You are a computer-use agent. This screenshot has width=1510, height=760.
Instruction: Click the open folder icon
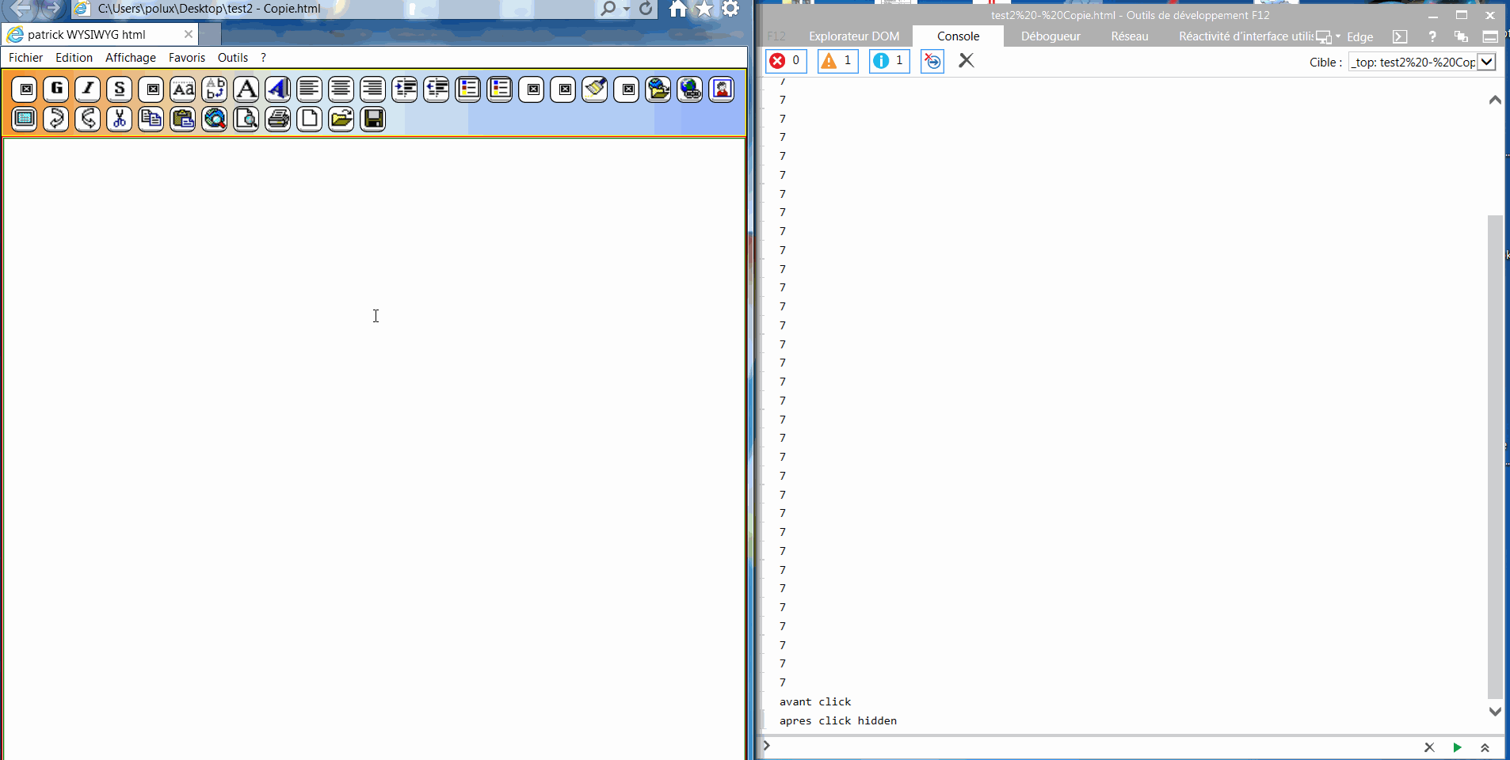pos(341,119)
